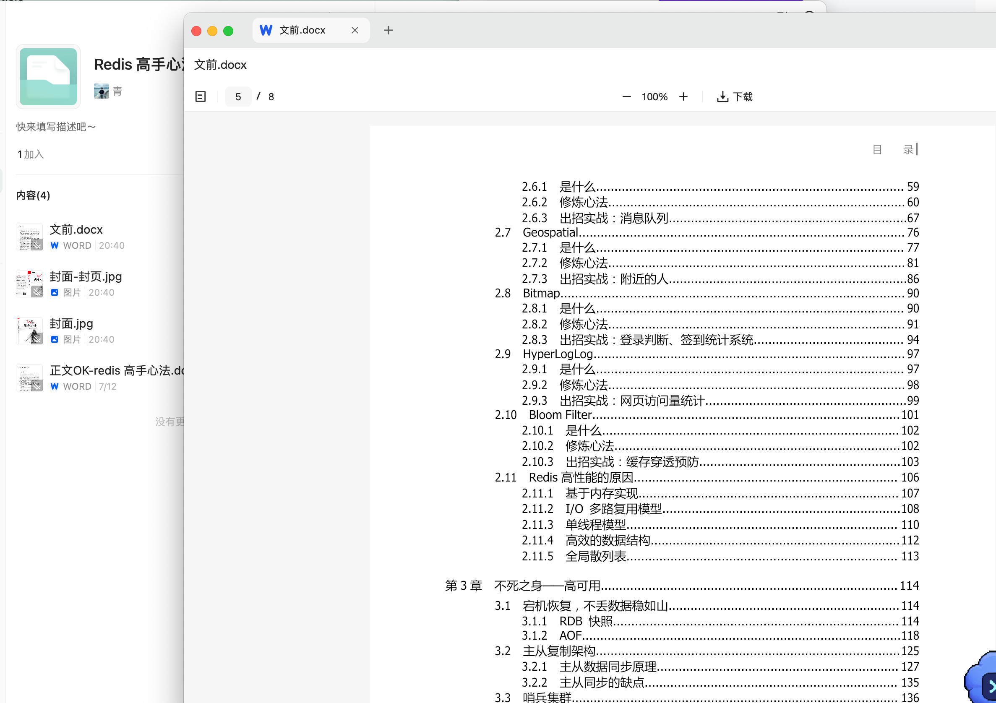
Task: Select 正文OK-redis 高手心法 file name
Action: click(x=117, y=370)
